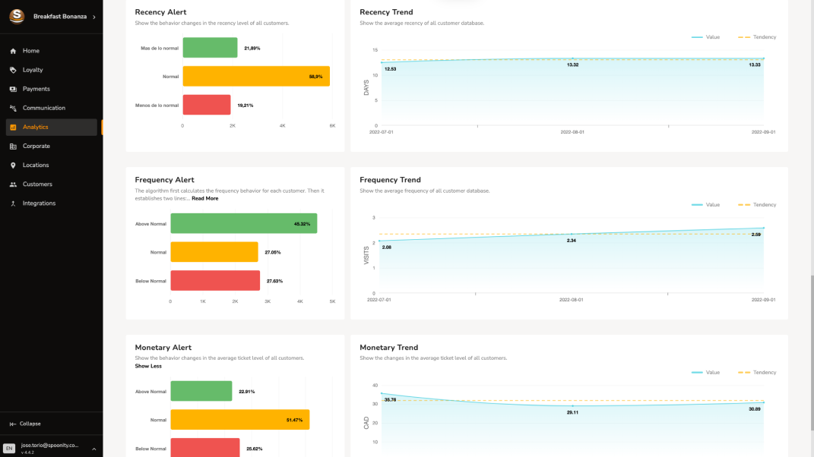Click Read More in Frequency Alert

pos(205,198)
